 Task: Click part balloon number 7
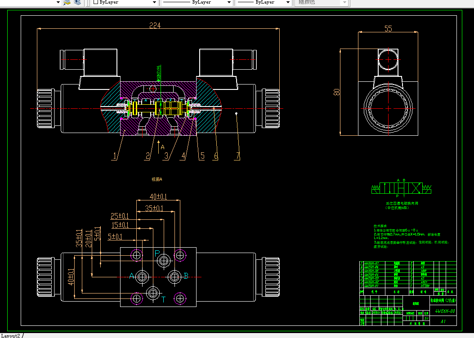click(238, 156)
